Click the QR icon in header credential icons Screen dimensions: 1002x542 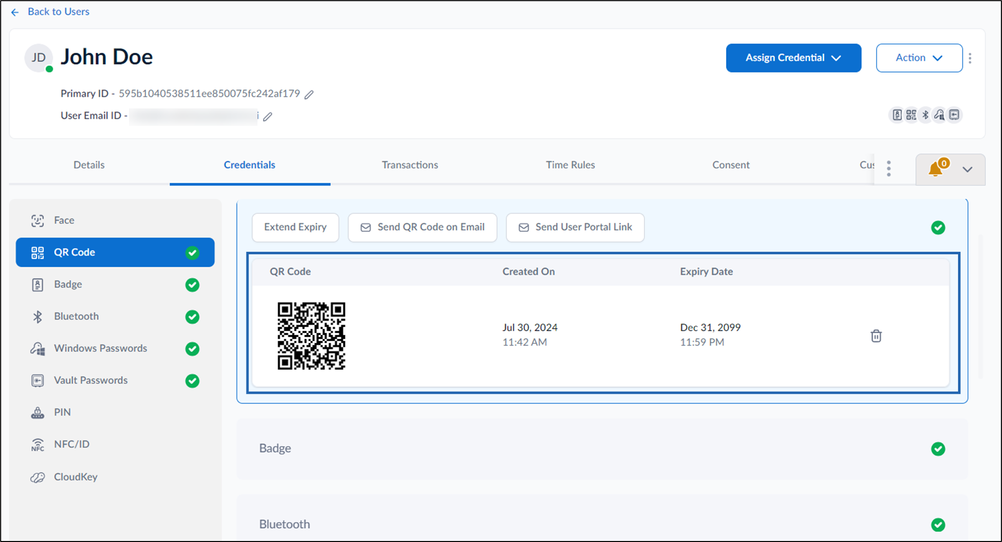(x=911, y=115)
